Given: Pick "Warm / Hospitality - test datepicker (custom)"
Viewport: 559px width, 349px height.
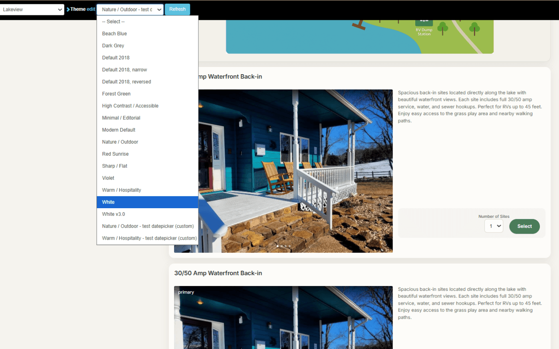Looking at the screenshot, I should tap(150, 238).
